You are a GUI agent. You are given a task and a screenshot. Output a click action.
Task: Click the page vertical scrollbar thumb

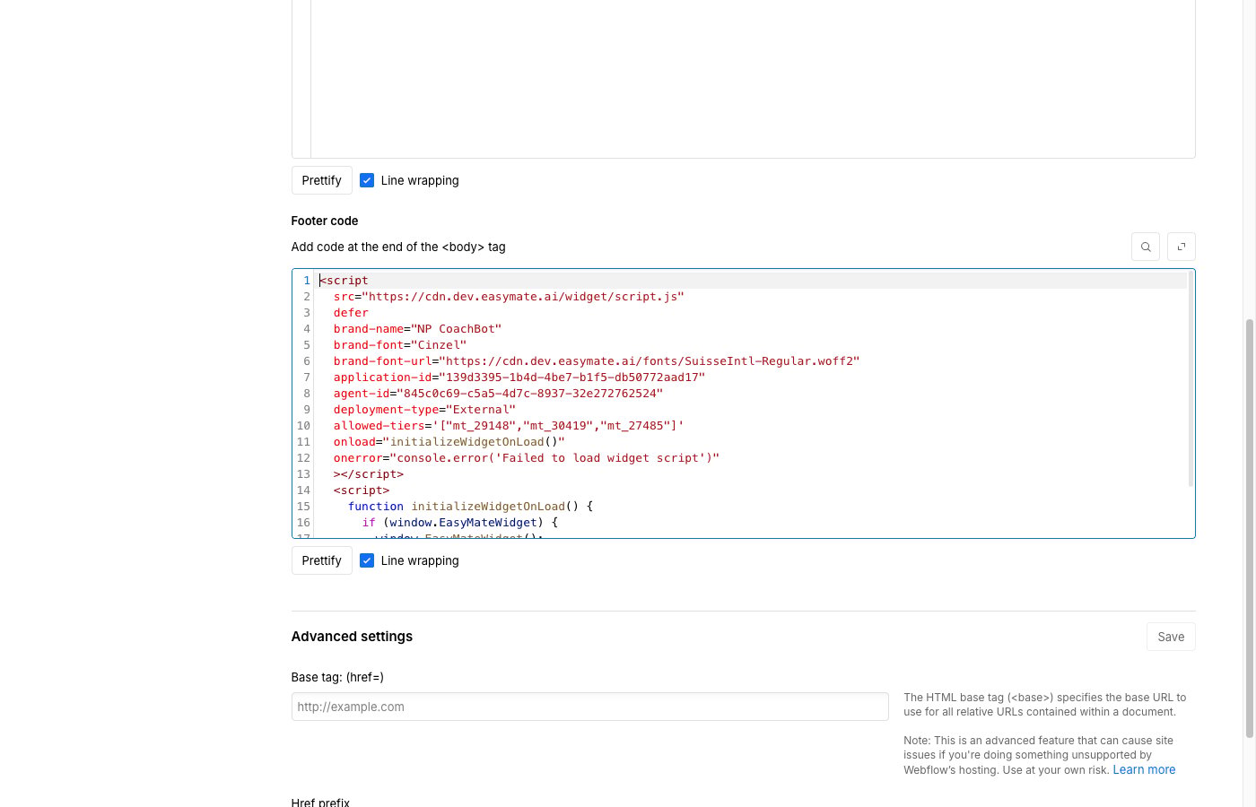click(1249, 528)
